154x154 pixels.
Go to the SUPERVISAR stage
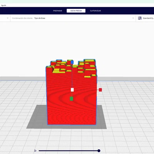tap(95, 11)
